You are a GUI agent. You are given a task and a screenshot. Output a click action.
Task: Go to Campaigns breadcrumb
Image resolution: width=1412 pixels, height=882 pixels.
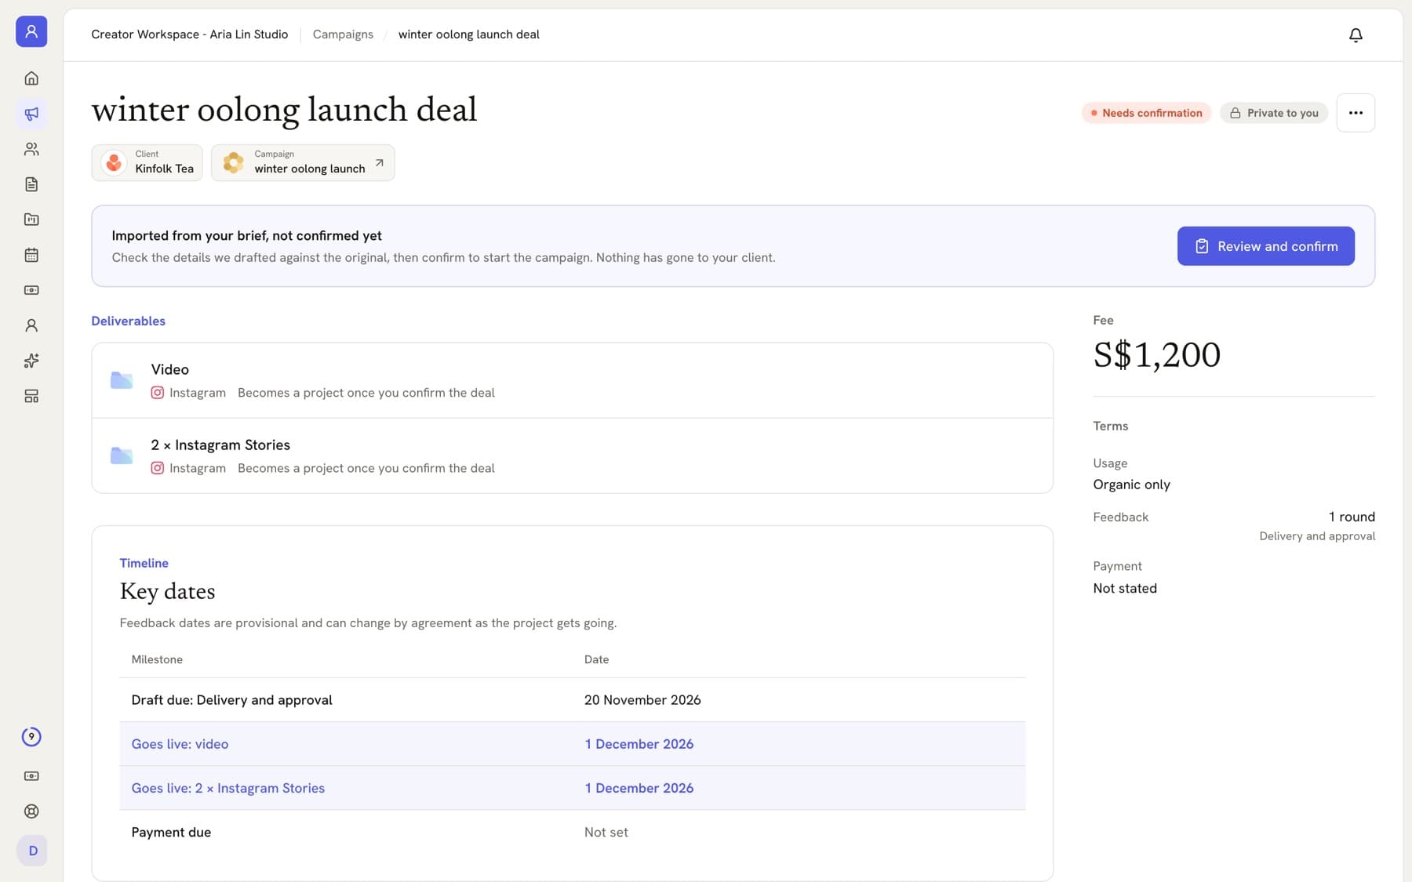coord(343,34)
